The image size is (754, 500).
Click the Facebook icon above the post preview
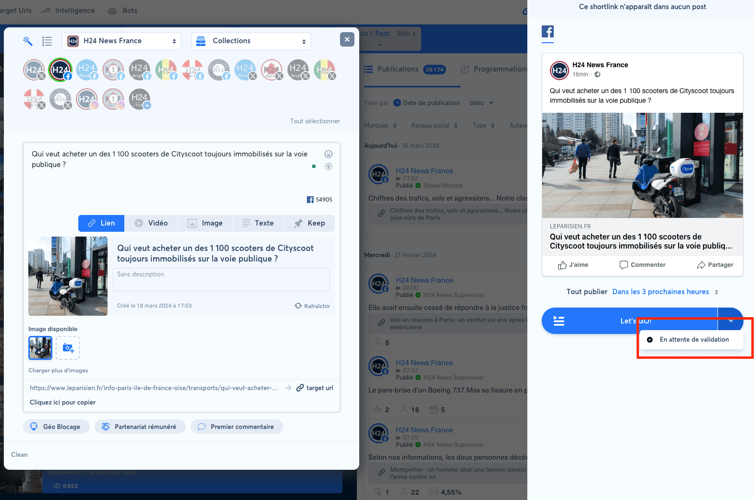click(x=547, y=32)
